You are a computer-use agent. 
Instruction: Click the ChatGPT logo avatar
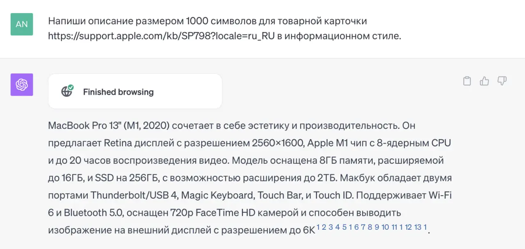(x=22, y=85)
